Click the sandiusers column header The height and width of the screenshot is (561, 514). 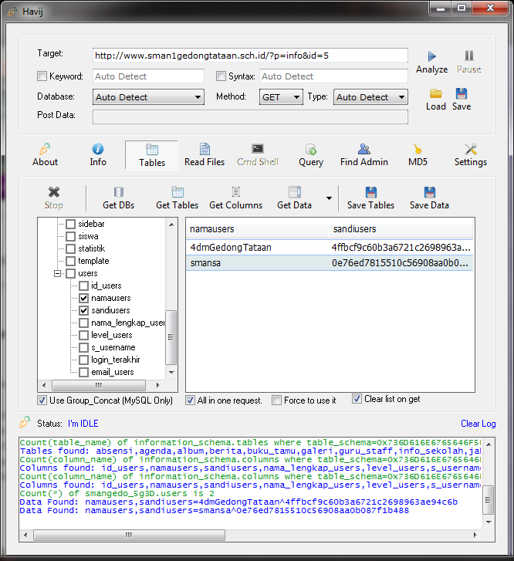click(x=401, y=229)
